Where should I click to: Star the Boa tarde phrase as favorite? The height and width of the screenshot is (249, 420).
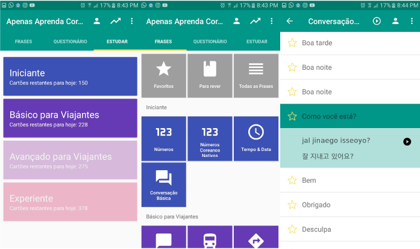tap(292, 43)
